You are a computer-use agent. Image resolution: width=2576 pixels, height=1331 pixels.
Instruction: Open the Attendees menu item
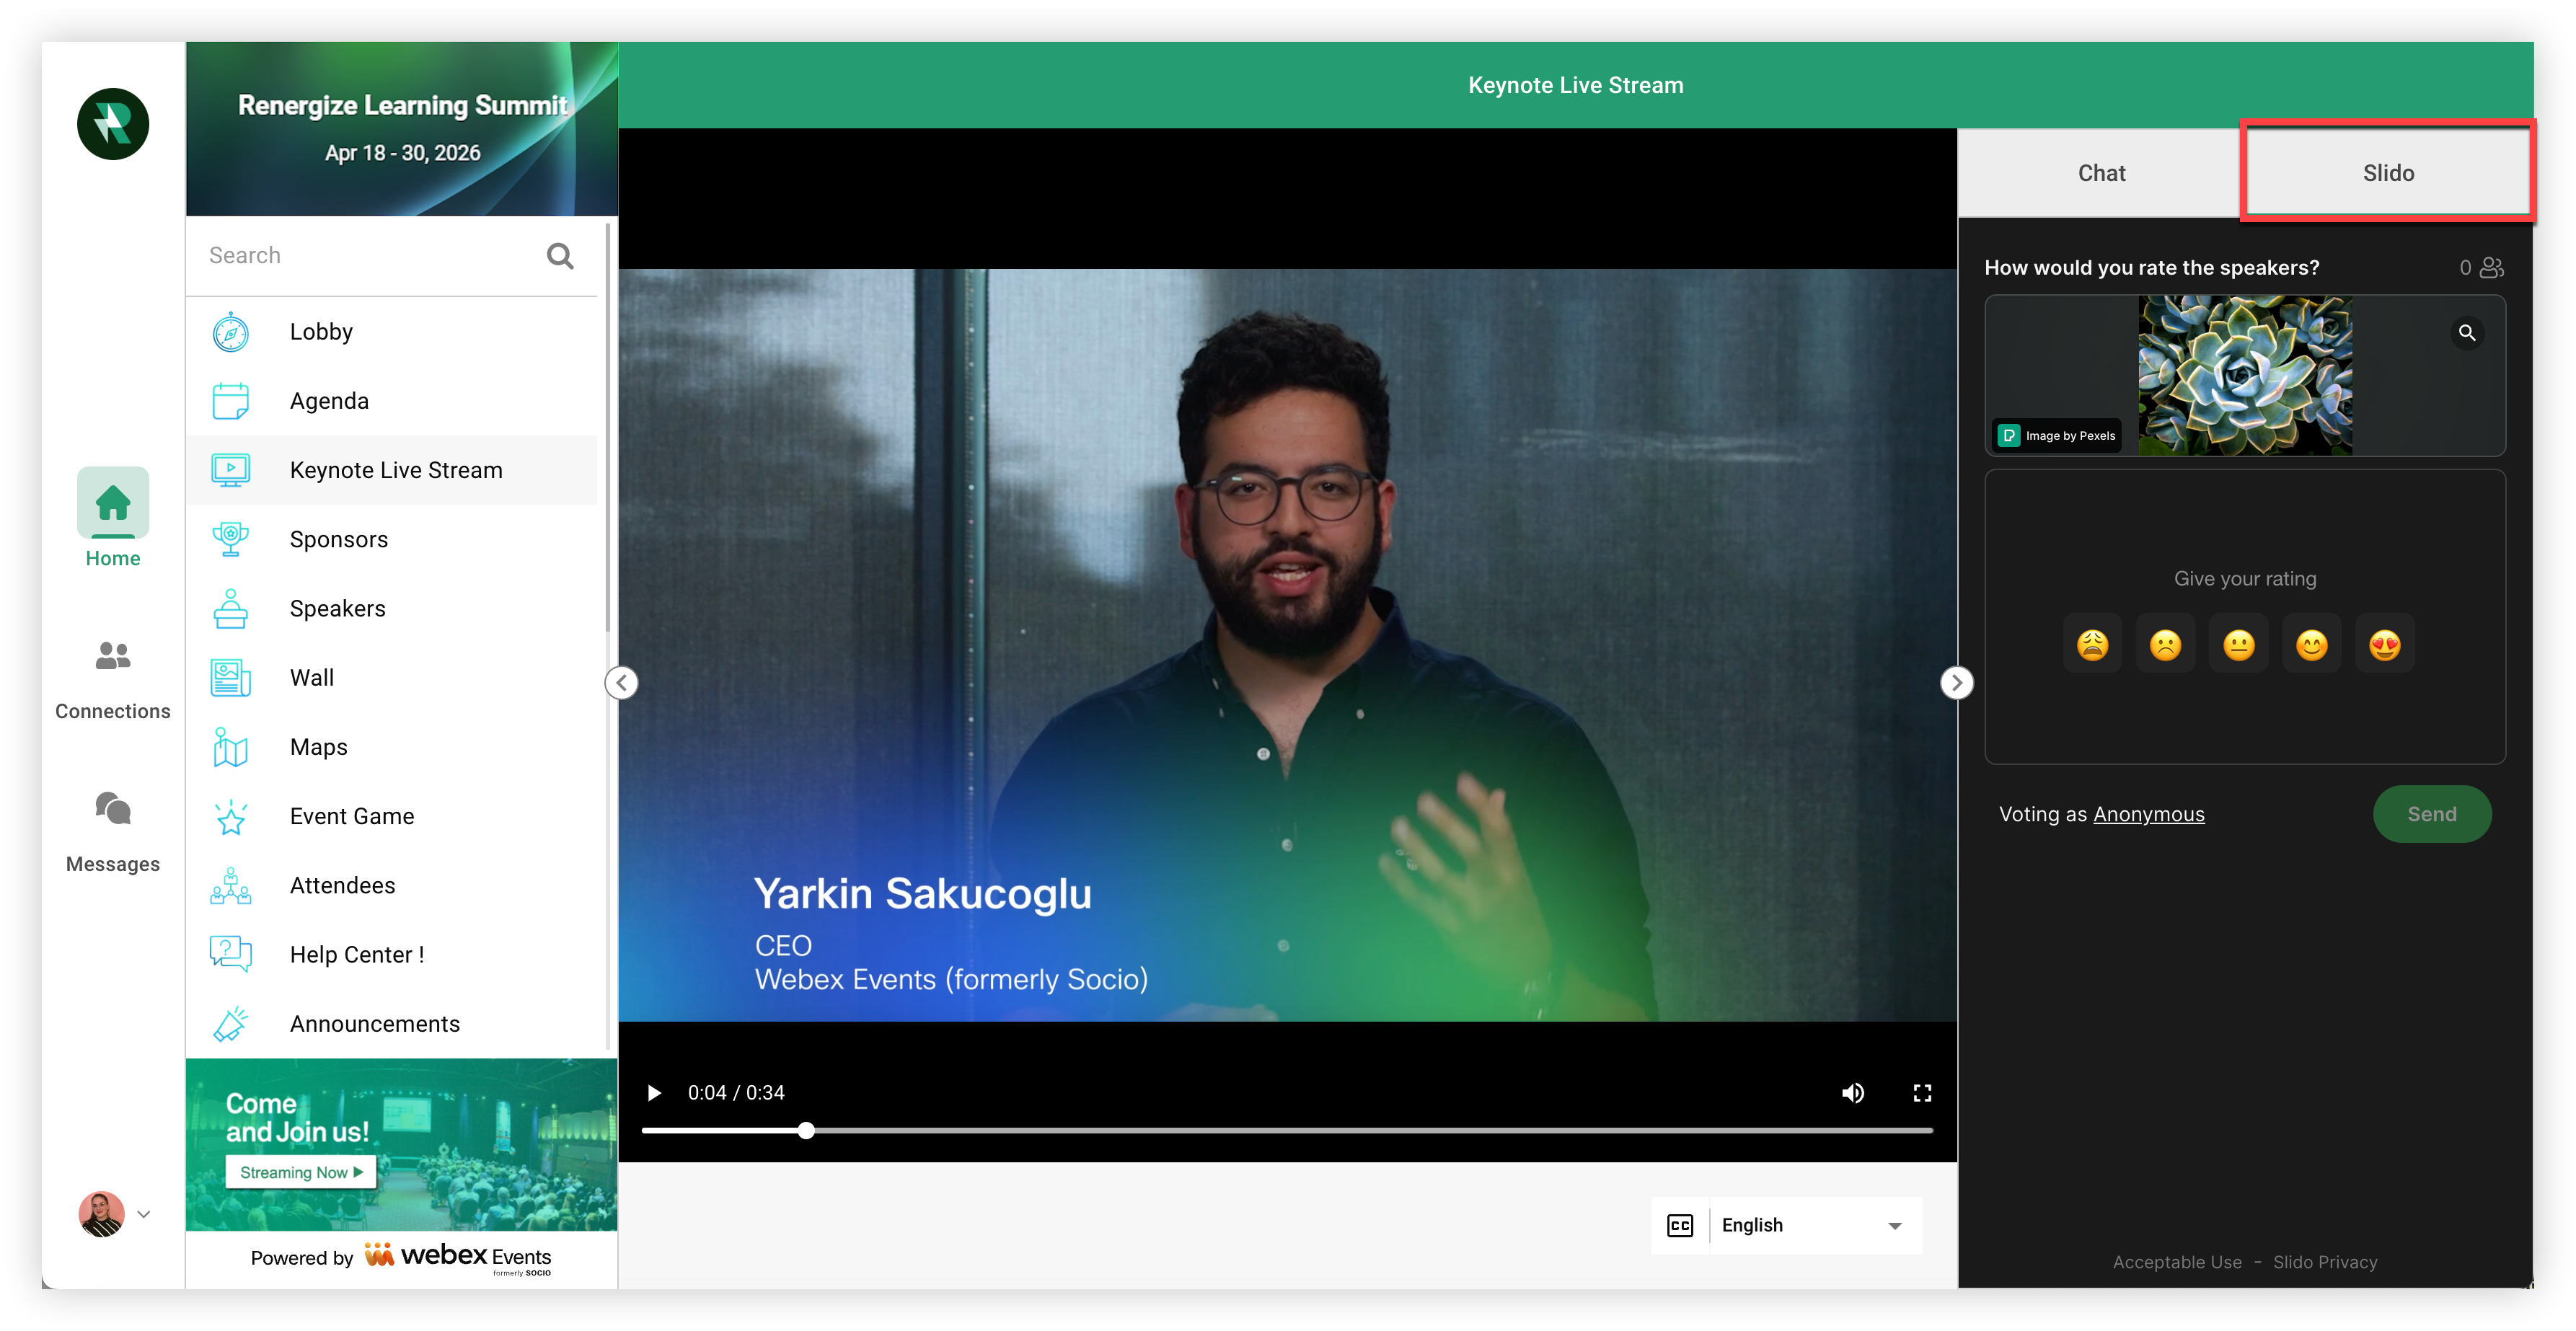point(392,885)
